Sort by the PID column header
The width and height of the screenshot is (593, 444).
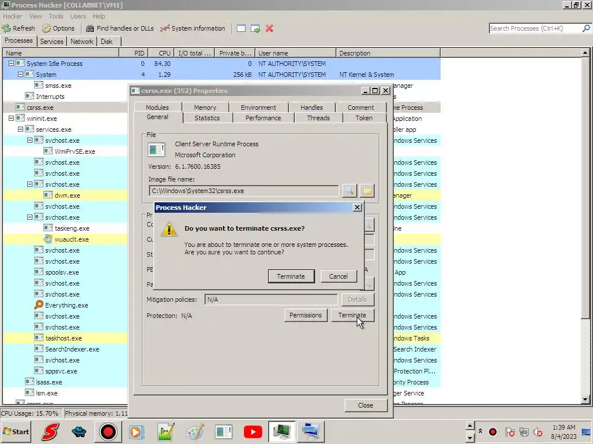(x=134, y=53)
